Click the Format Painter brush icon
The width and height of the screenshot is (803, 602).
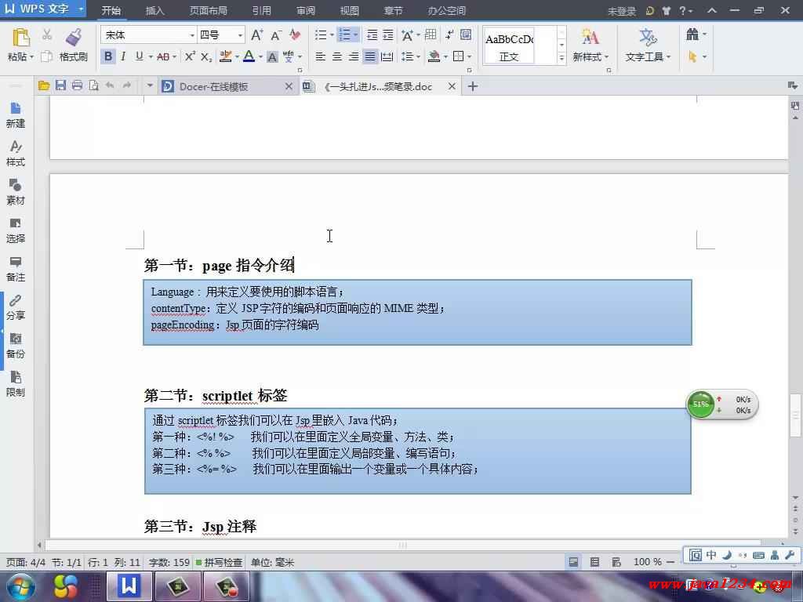(x=73, y=38)
